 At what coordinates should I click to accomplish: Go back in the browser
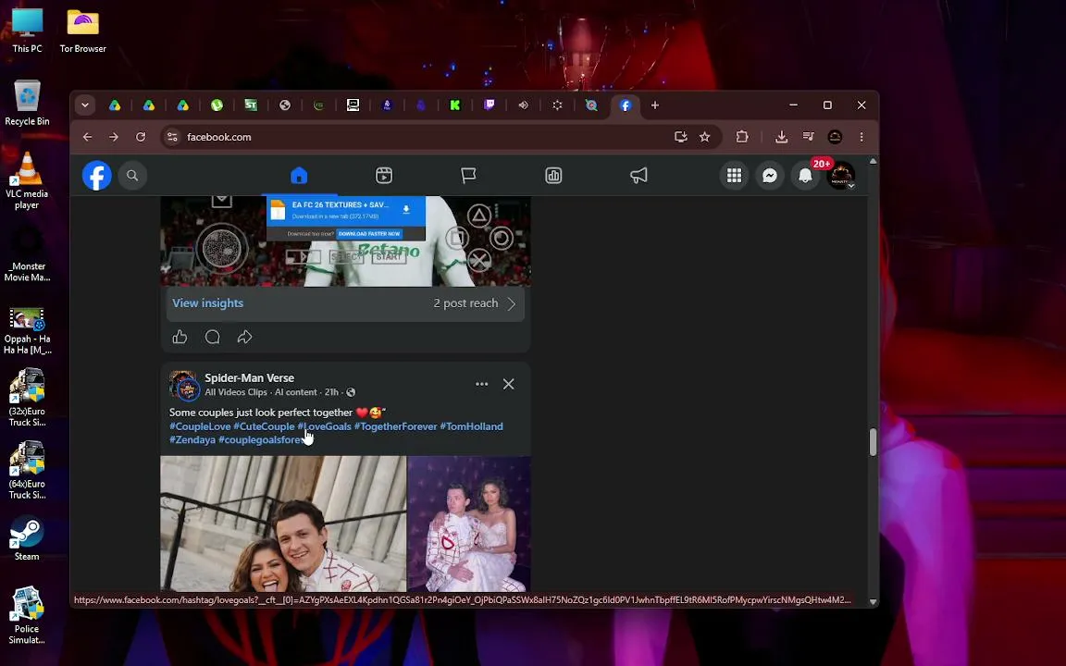(x=88, y=137)
